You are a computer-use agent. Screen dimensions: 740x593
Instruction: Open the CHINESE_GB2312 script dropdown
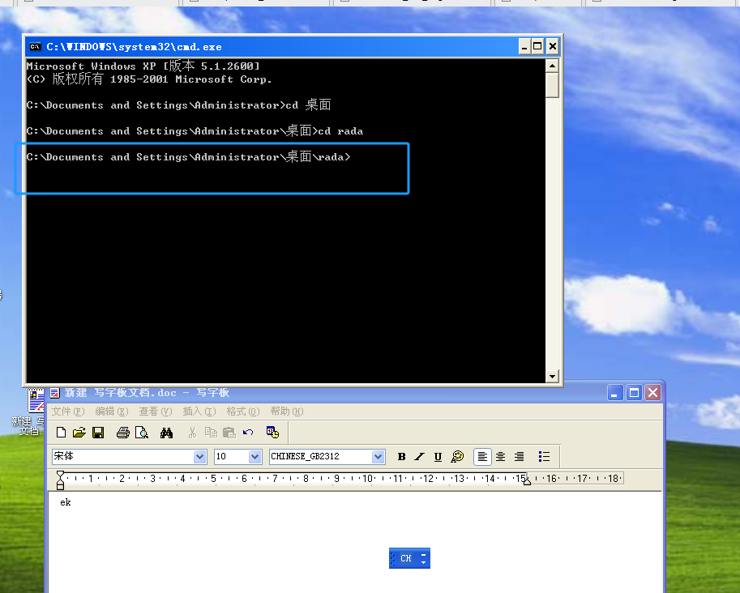click(x=378, y=456)
